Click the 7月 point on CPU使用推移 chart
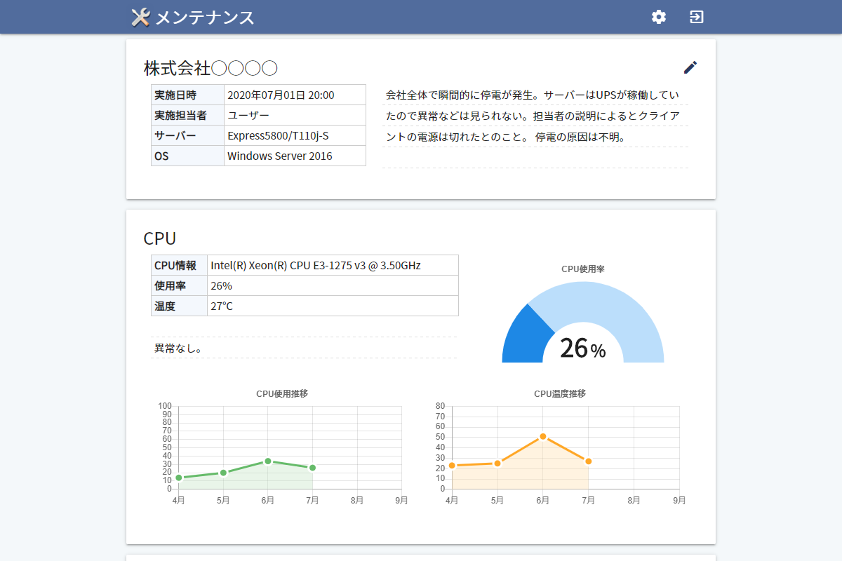 click(x=312, y=468)
